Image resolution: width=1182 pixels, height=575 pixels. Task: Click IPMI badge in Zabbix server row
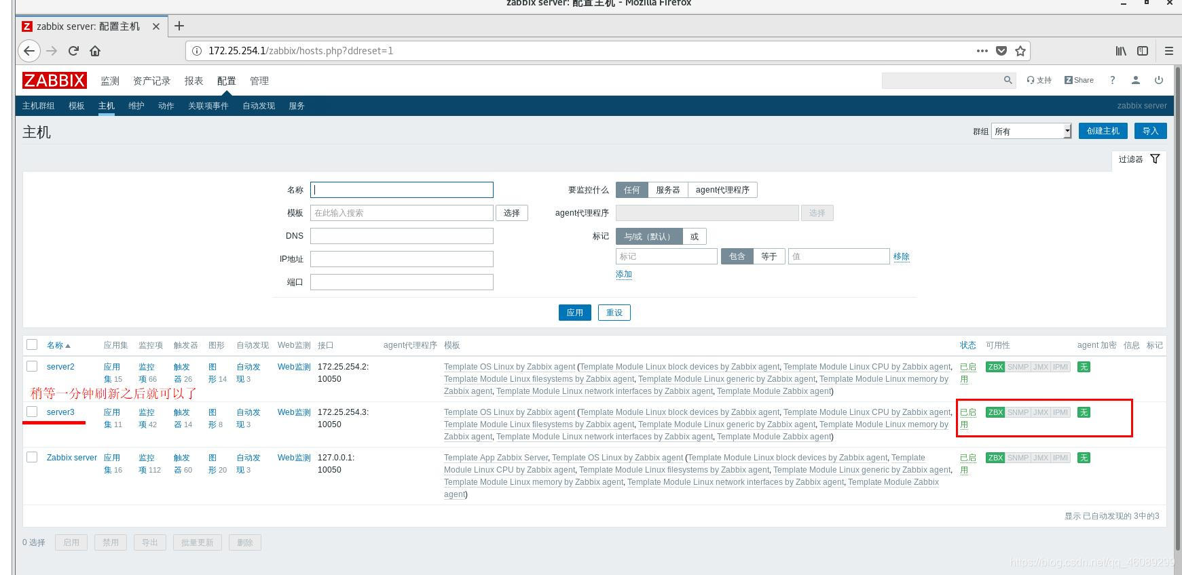coord(1060,458)
